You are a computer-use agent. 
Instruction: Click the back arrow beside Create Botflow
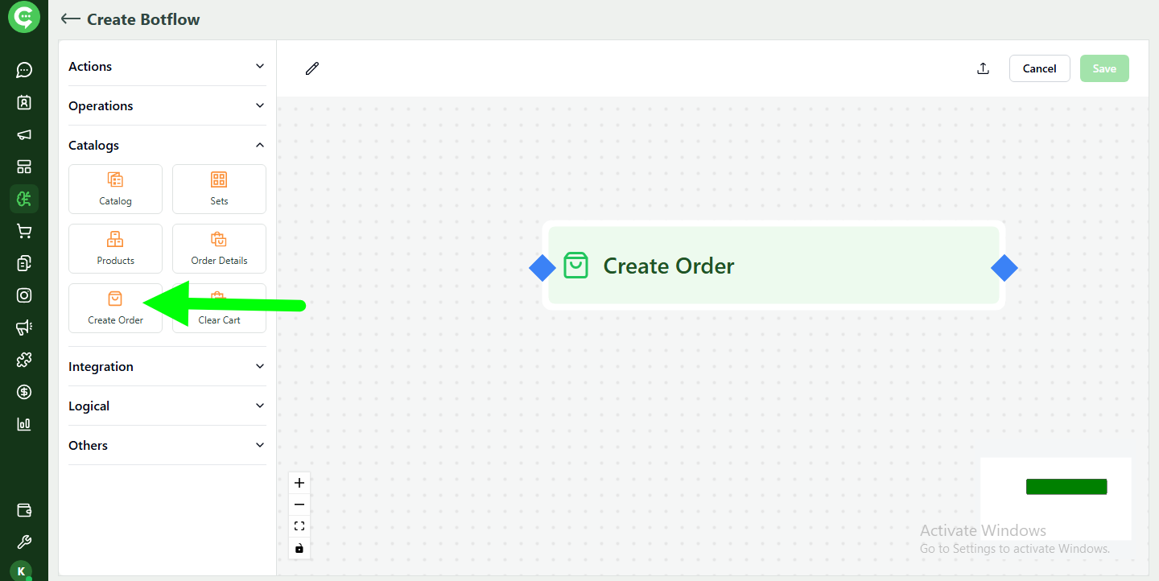coord(70,19)
